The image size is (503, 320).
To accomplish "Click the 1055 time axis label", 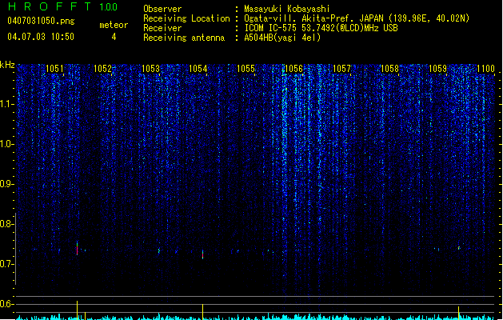I will (x=246, y=69).
